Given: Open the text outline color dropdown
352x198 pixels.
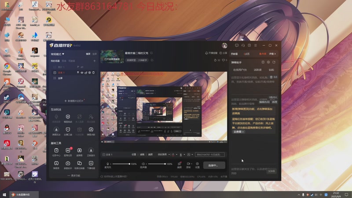Looking at the screenshot, I should (x=184, y=154).
